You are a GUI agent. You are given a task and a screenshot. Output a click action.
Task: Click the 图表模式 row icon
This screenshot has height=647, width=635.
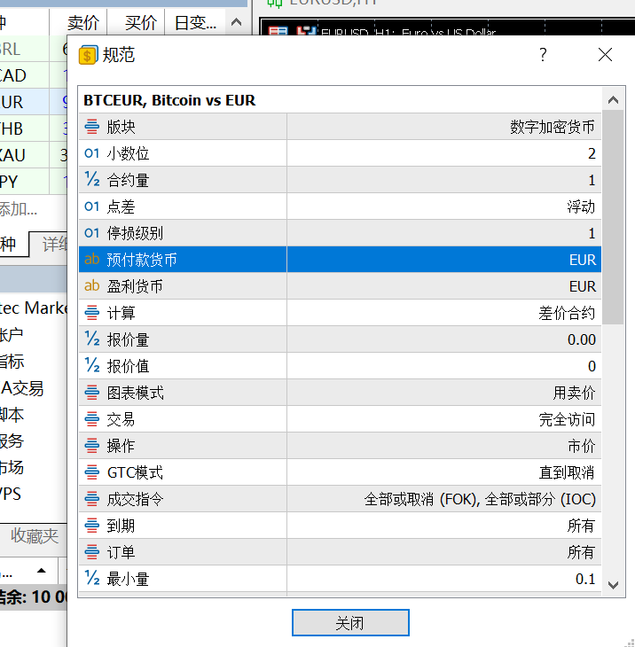[91, 393]
